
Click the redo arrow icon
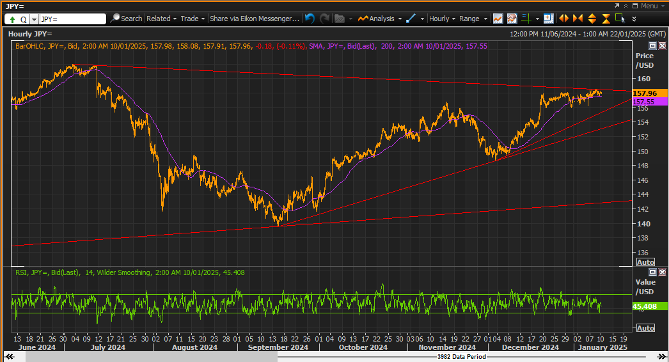coord(325,19)
